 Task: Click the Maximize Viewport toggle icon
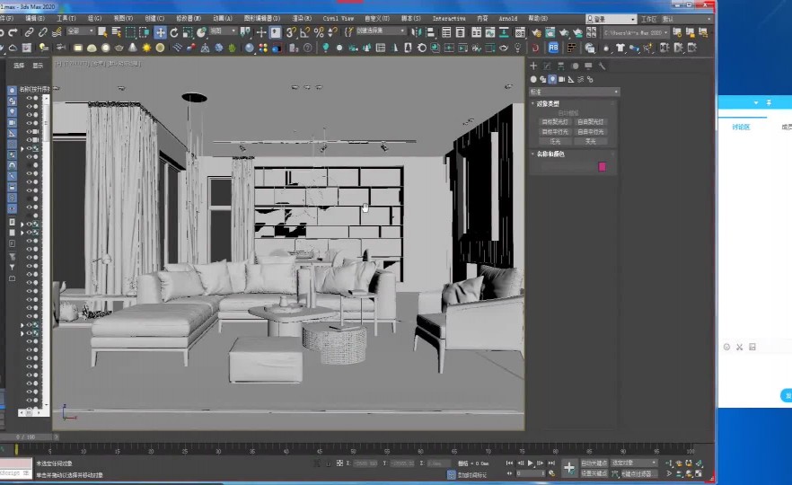pyautogui.click(x=699, y=474)
